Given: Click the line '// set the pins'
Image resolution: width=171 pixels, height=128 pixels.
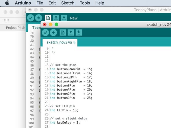Looking at the screenshot, I should click(63, 65).
